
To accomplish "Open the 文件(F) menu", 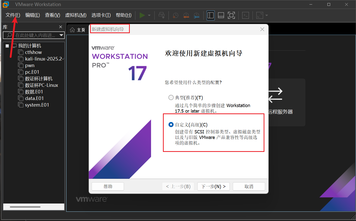I will pos(13,15).
